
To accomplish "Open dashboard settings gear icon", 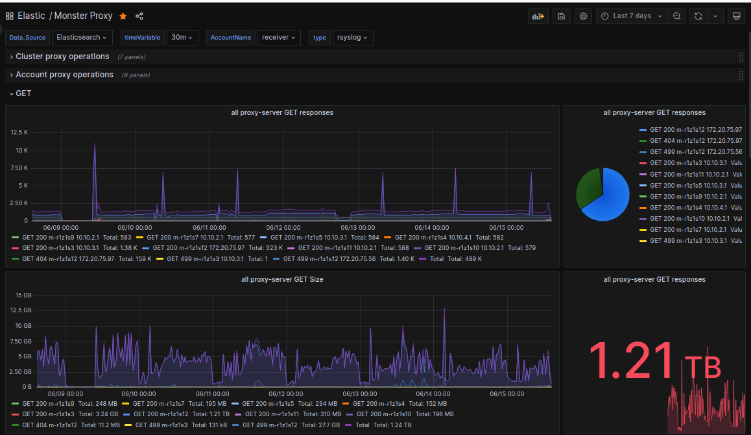I will coord(584,16).
